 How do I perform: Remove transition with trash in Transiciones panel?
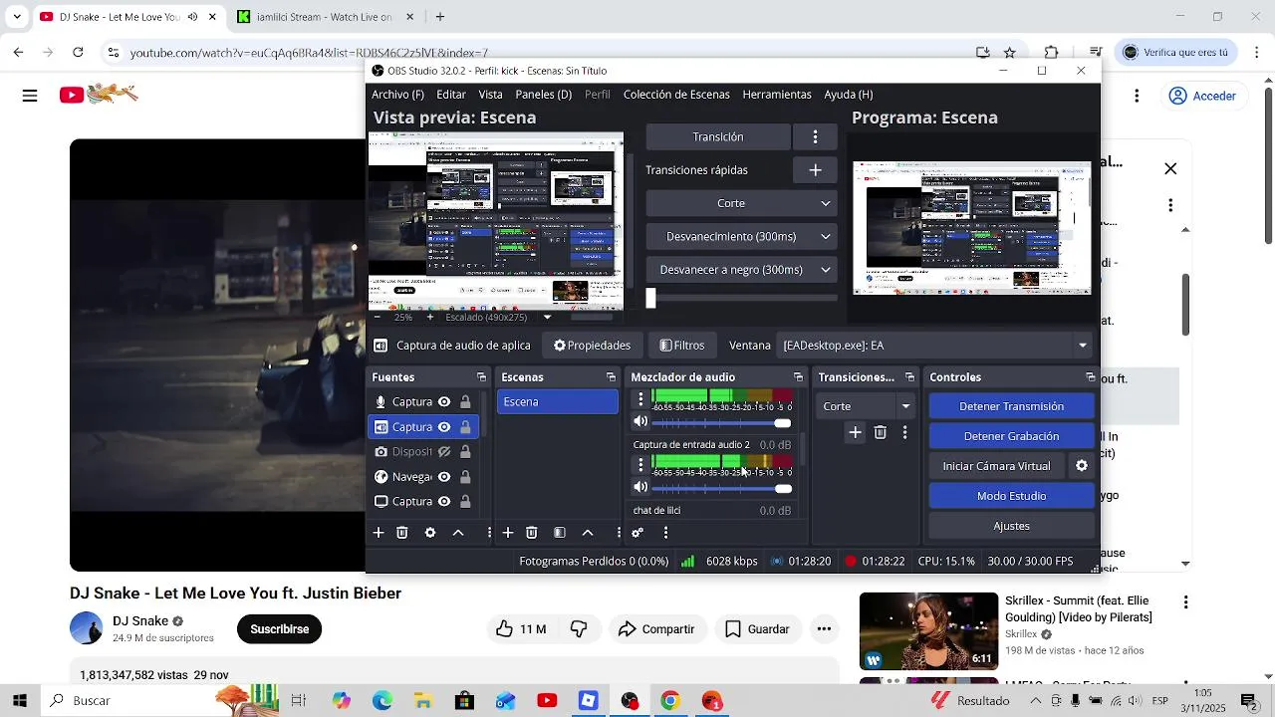pos(881,432)
